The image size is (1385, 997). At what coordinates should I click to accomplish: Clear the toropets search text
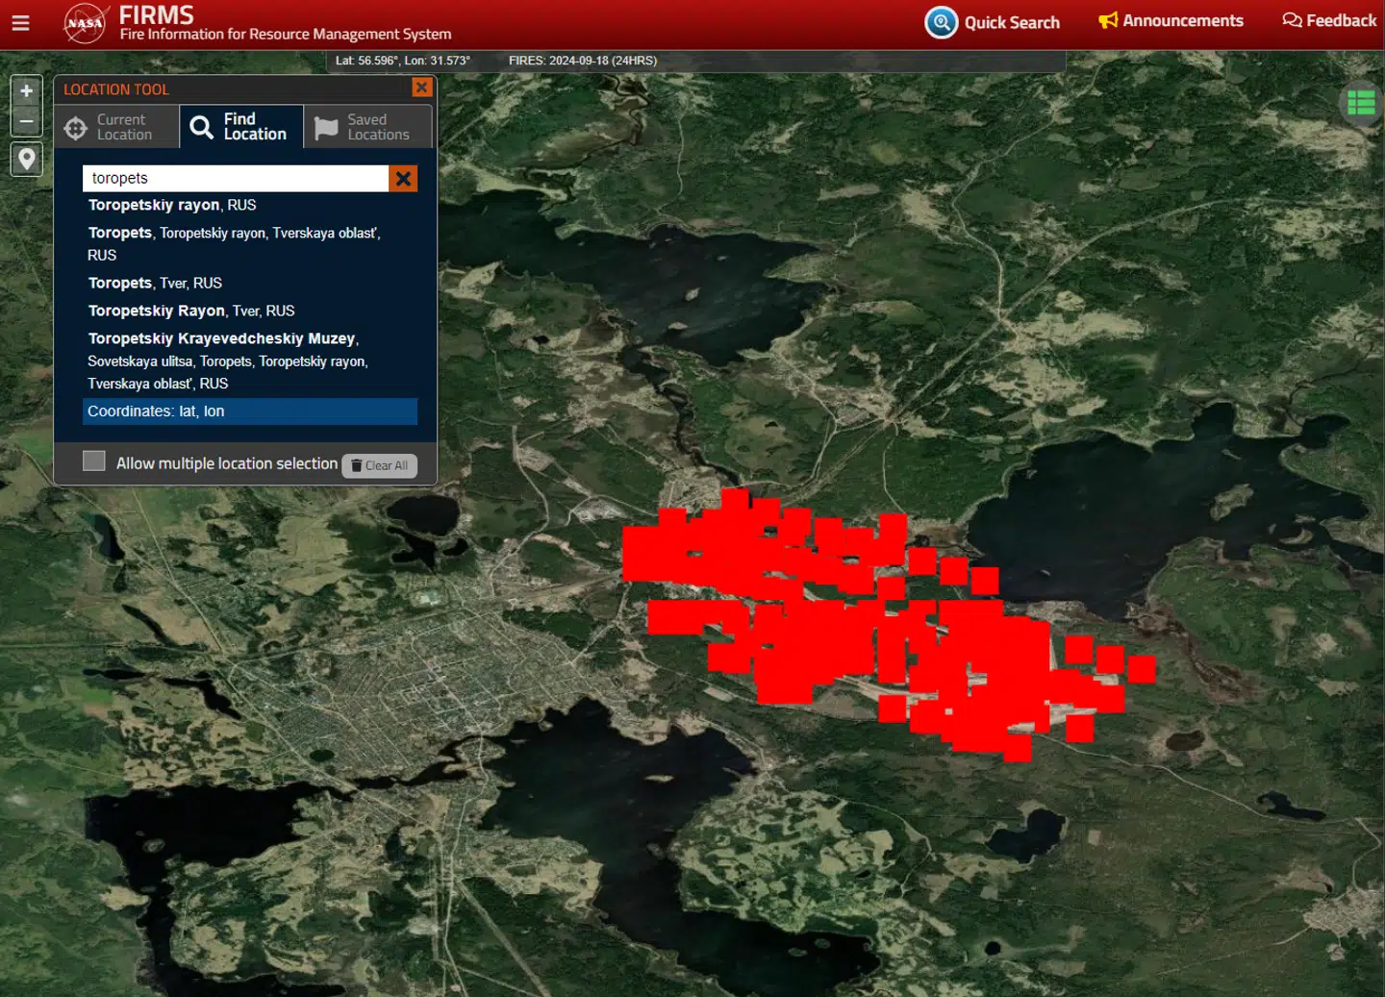(403, 178)
